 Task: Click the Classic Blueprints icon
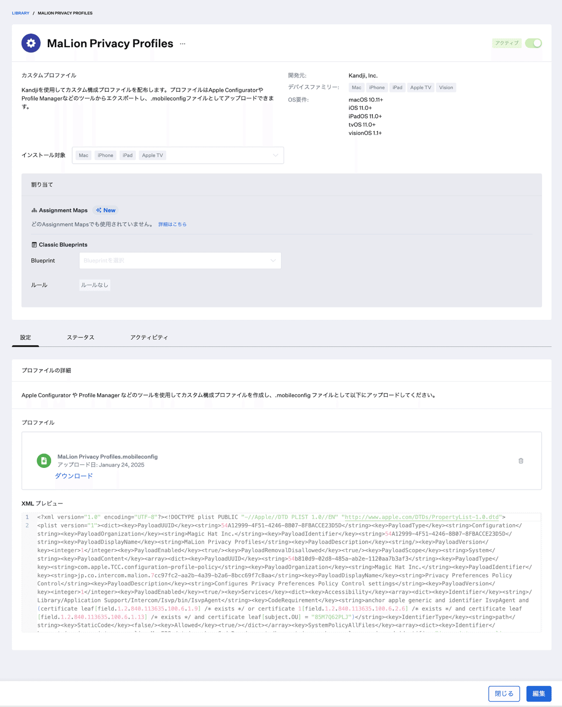tap(34, 244)
